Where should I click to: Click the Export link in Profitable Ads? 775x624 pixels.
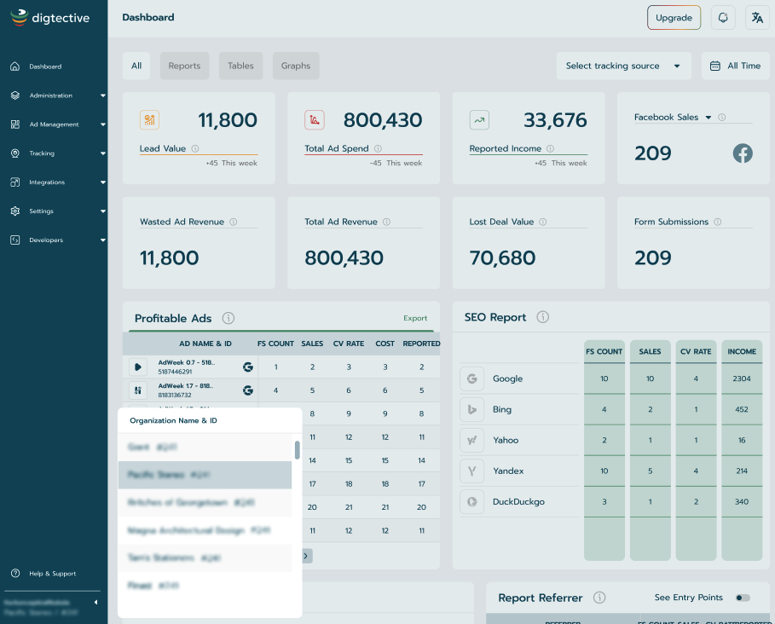(415, 318)
